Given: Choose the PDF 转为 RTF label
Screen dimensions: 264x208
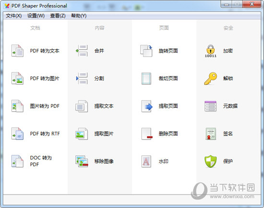Looking at the screenshot, I should (45, 134).
